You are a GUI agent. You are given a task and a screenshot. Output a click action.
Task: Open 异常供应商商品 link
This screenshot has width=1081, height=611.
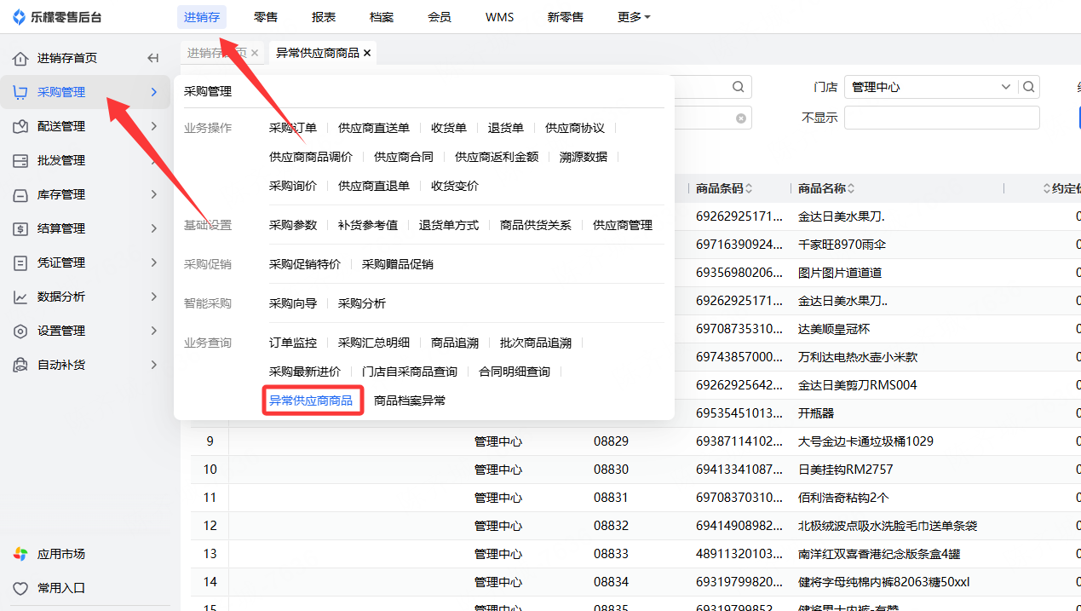(x=311, y=401)
